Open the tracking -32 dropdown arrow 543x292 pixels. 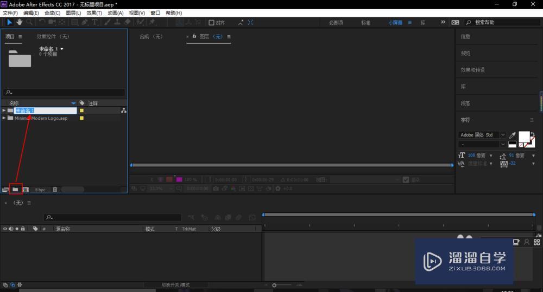tap(533, 164)
